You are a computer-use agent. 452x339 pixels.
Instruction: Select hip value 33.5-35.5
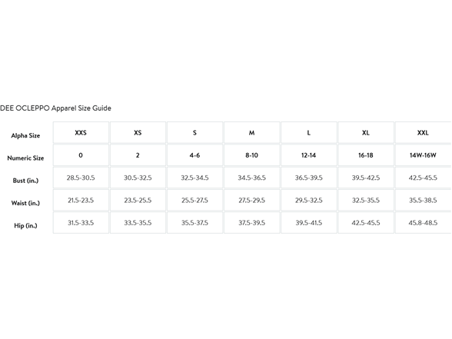[x=138, y=223]
